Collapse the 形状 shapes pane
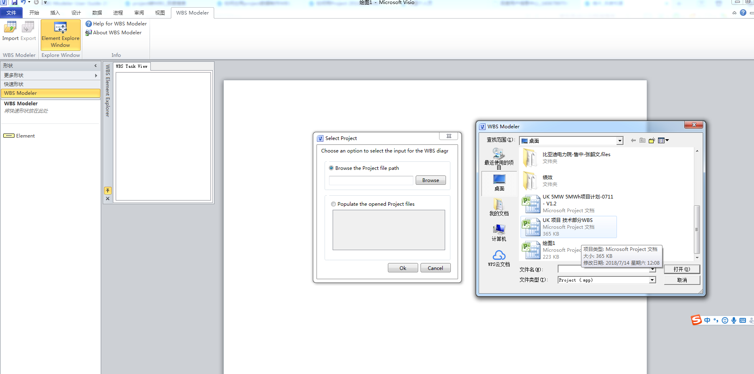Viewport: 754px width, 374px height. pyautogui.click(x=96, y=66)
